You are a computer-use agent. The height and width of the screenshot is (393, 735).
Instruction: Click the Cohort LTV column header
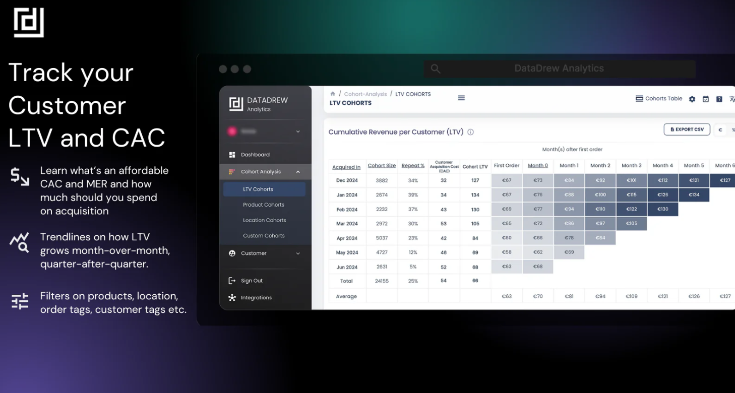475,167
